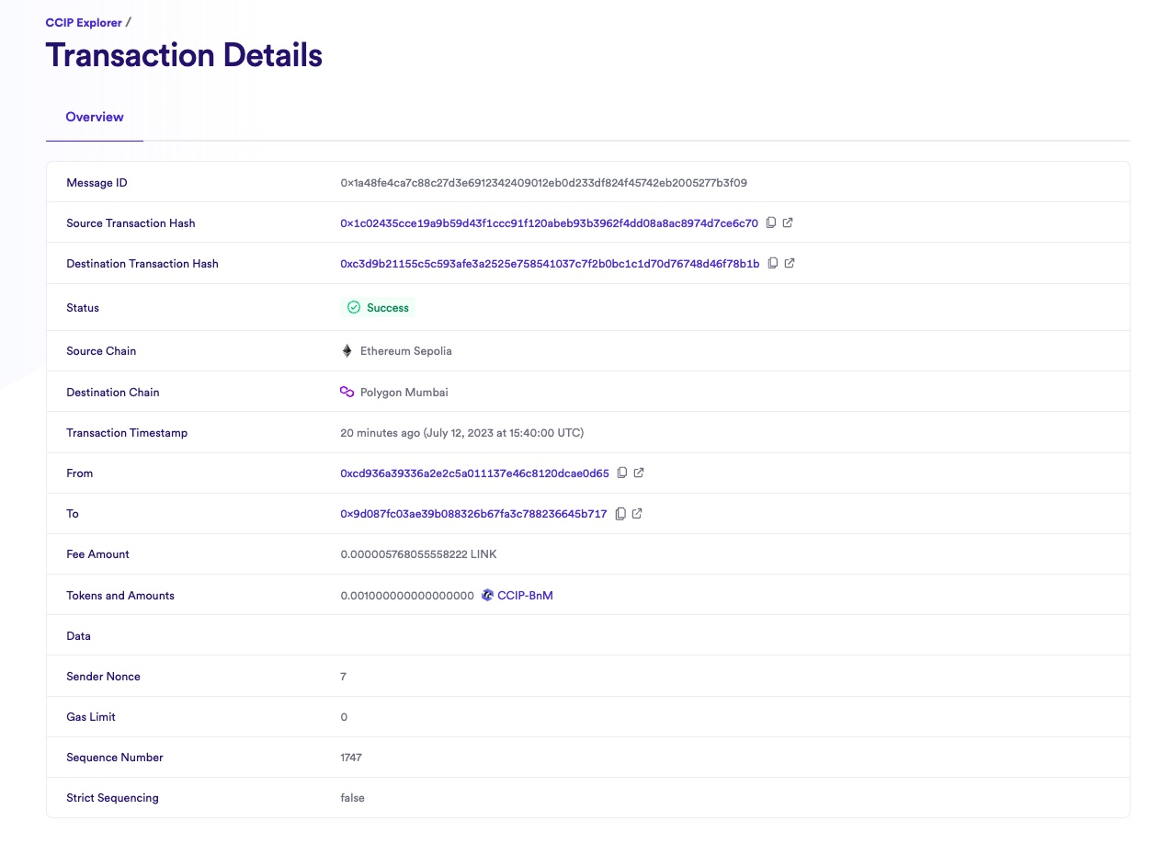Viewport: 1160px width, 844px height.
Task: Click Sender Nonce value 7
Action: pyautogui.click(x=344, y=677)
